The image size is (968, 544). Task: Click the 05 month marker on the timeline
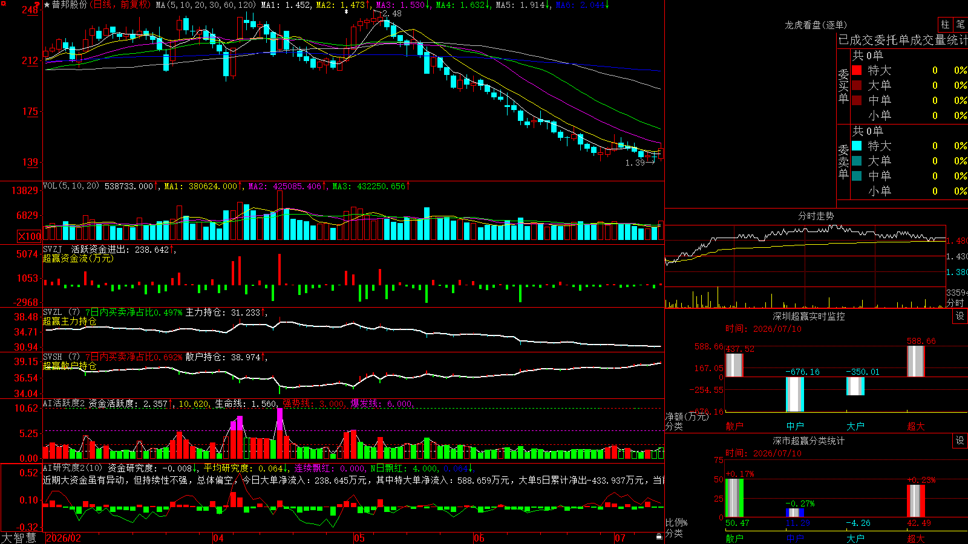tap(359, 538)
